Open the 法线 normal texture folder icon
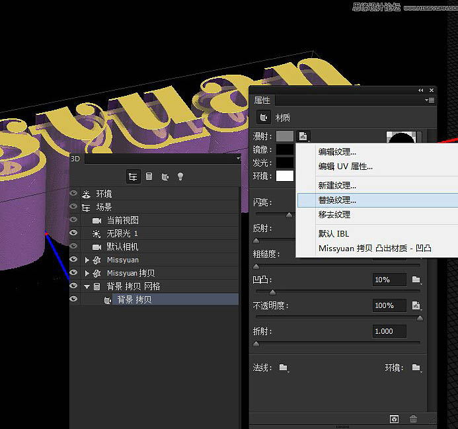 pyautogui.click(x=284, y=368)
